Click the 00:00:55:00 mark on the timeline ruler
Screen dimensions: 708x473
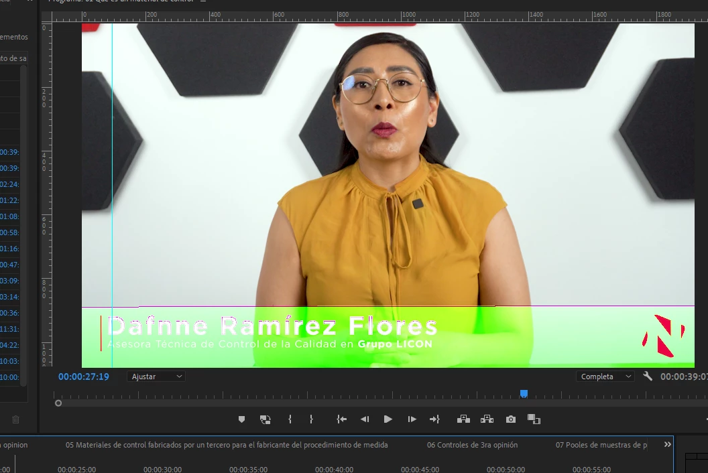tap(591, 470)
